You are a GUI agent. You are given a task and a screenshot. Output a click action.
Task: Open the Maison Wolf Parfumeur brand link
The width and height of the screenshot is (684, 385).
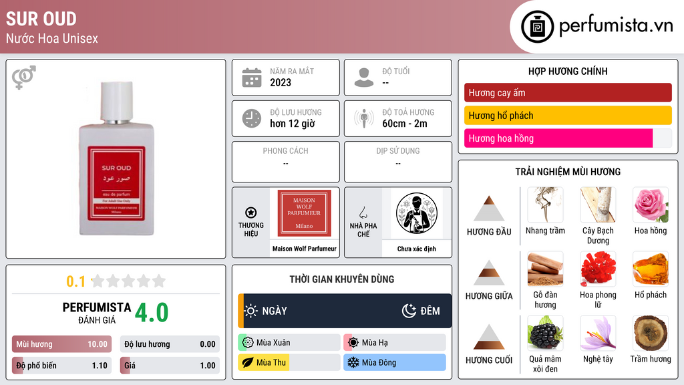tap(304, 249)
